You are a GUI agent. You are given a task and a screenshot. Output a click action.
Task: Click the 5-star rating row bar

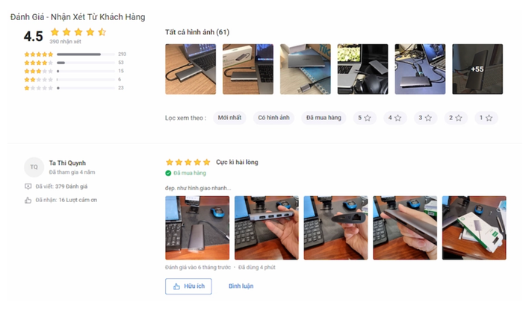(x=86, y=54)
